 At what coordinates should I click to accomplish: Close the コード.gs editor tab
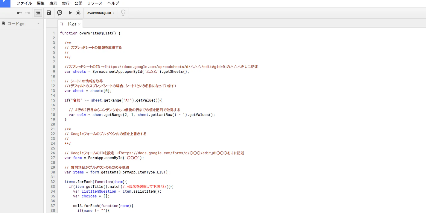79,24
